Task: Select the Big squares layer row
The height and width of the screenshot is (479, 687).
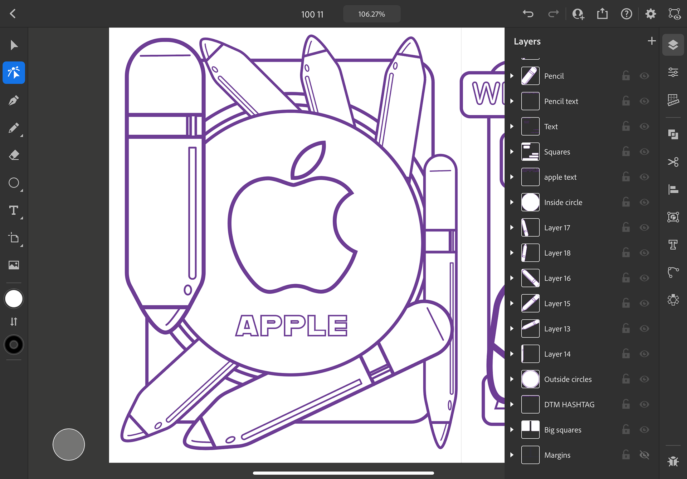Action: tap(582, 430)
